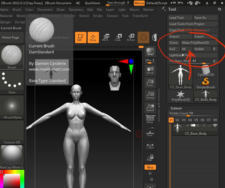Pick a shade in the color picker square

click(x=12, y=181)
